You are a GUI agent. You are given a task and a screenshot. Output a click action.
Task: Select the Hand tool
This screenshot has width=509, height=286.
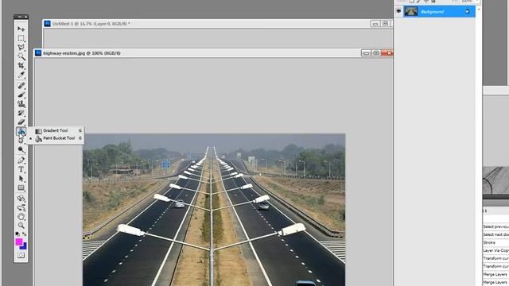point(21,216)
